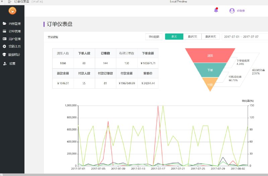The height and width of the screenshot is (176, 268).
Task: Click the 下单人数 table header
Action: [84, 53]
